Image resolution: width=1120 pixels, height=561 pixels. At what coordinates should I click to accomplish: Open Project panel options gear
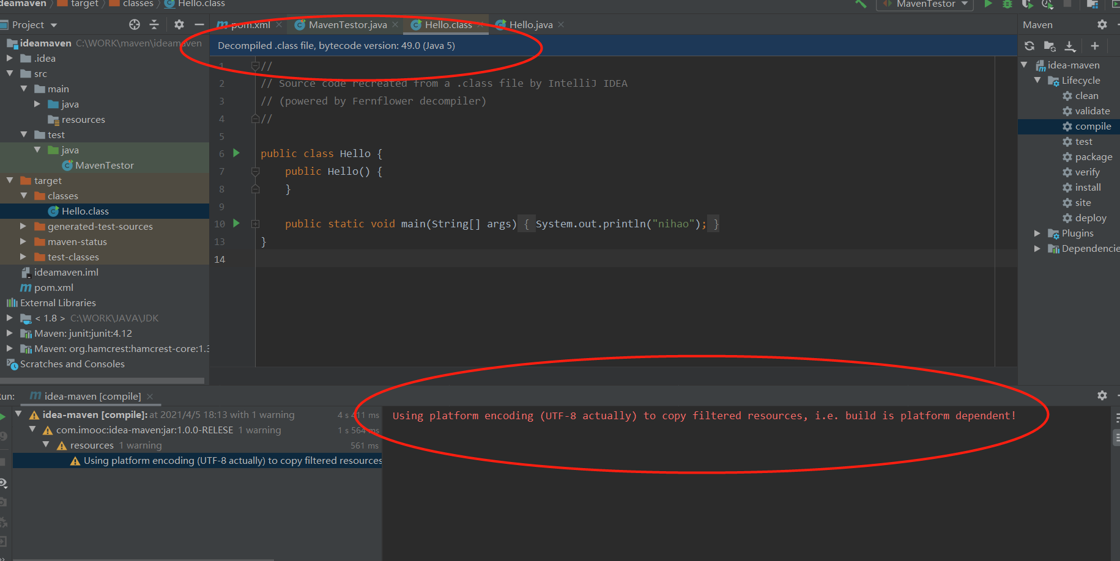pos(179,24)
